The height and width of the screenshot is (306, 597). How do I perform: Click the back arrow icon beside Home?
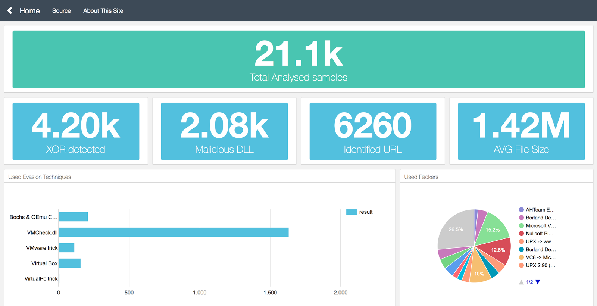(10, 10)
